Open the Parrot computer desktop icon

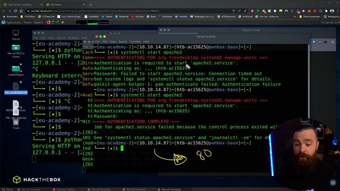(x=16, y=35)
